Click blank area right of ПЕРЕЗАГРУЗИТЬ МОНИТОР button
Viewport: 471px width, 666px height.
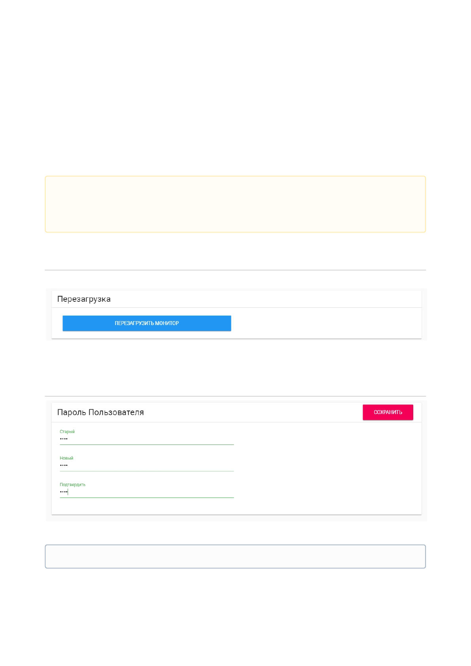324,323
